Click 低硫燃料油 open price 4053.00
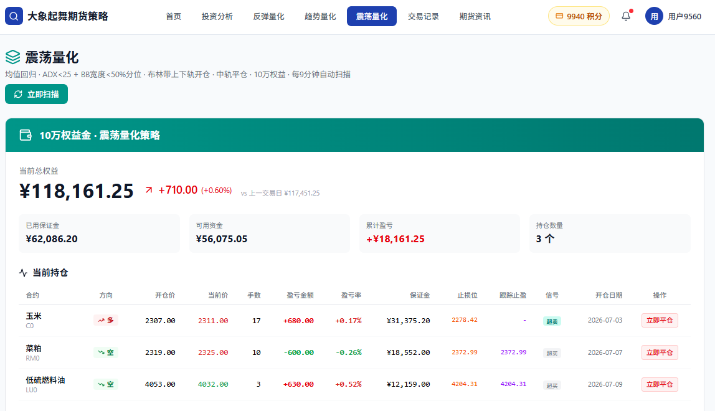The width and height of the screenshot is (715, 411). [x=160, y=384]
